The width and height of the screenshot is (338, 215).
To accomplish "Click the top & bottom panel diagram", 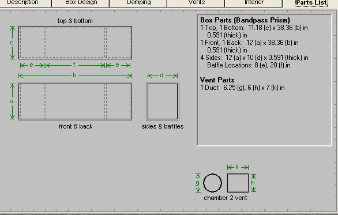I will 75,43.
